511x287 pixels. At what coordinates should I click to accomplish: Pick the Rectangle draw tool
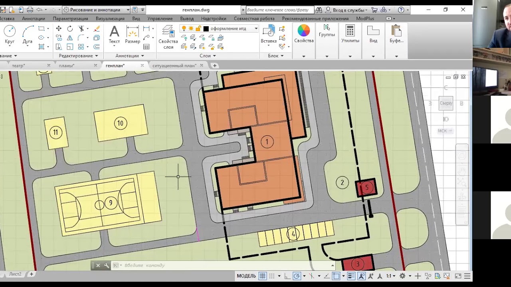(x=41, y=28)
